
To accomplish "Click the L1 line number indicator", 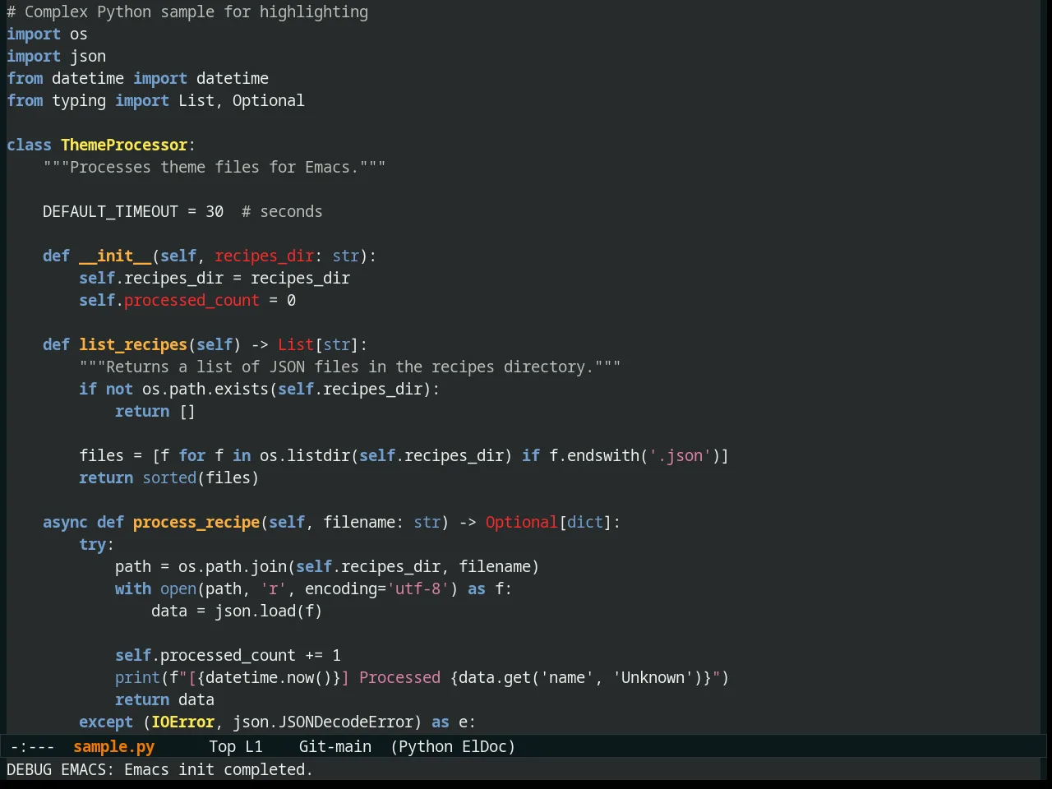I will (254, 746).
